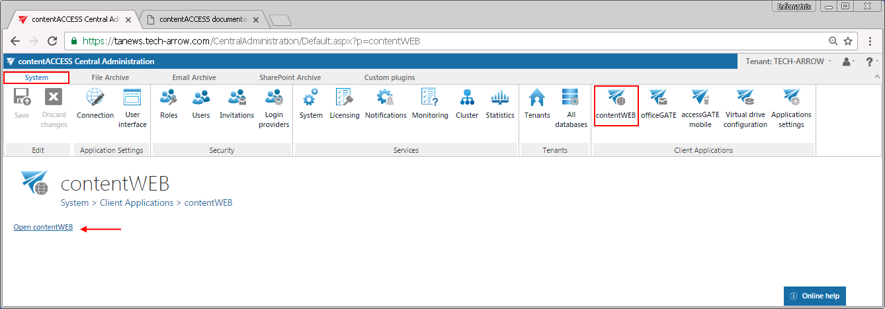The width and height of the screenshot is (885, 309).
Task: Click the browser reload icon
Action: tap(52, 41)
